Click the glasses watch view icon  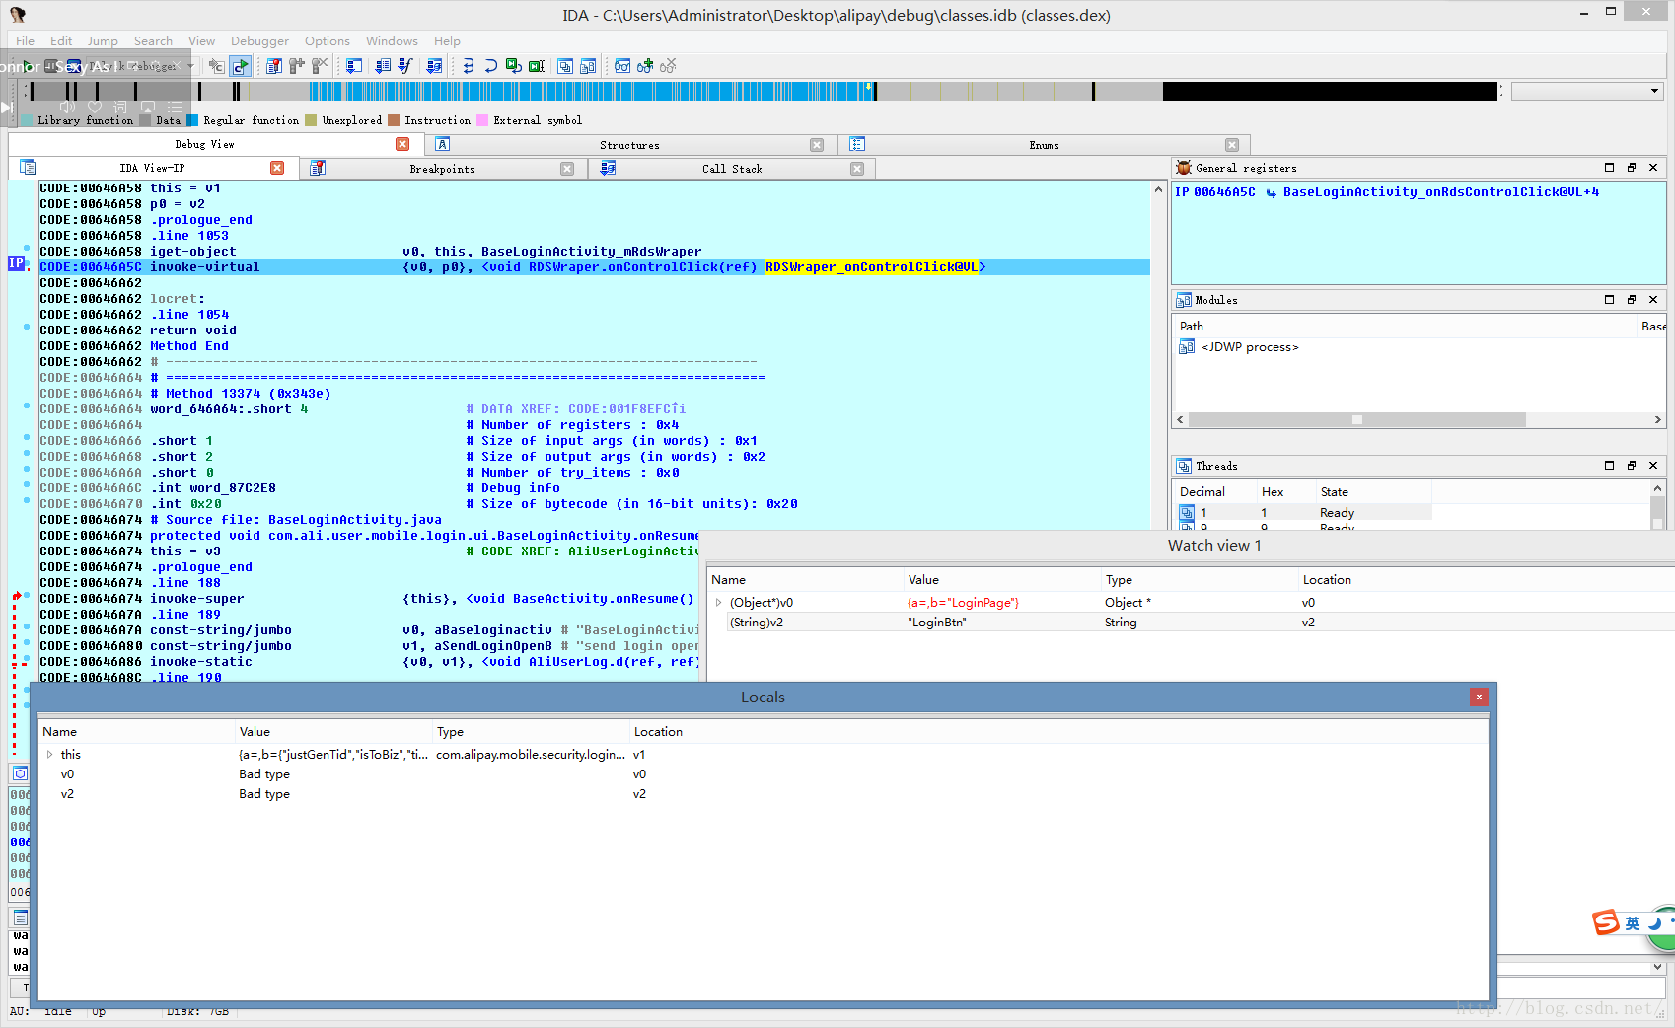[x=622, y=66]
